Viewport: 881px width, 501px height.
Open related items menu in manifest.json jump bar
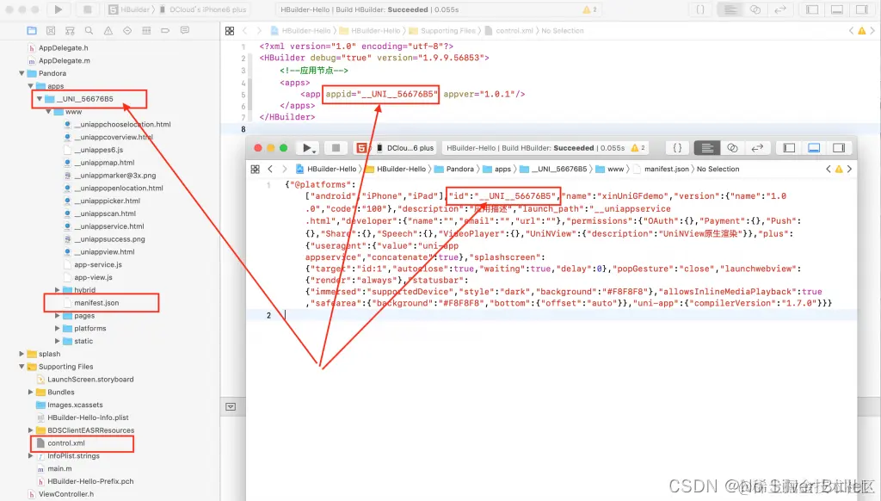coord(255,169)
